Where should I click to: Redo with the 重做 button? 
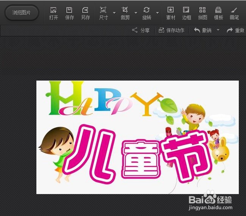click(x=236, y=30)
